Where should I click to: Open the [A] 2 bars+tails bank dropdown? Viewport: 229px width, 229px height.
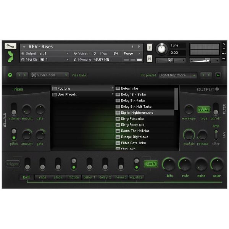click(x=50, y=75)
